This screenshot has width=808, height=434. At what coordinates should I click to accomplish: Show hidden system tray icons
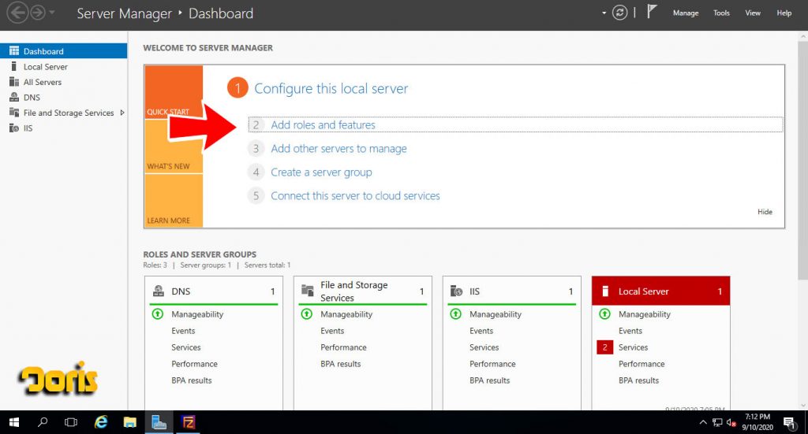pyautogui.click(x=703, y=423)
